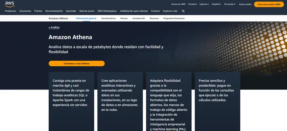Select Precios in the top navigation
Screen dimensions: 287x131
(38, 11)
